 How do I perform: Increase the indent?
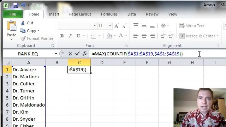171,36
